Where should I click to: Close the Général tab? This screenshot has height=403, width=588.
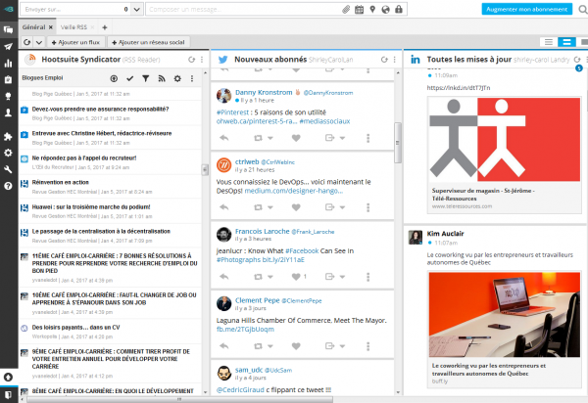point(51,27)
